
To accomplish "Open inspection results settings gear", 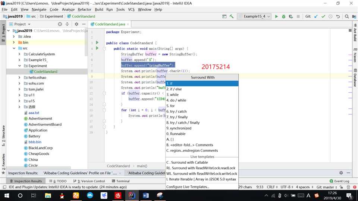I will point(341,173).
